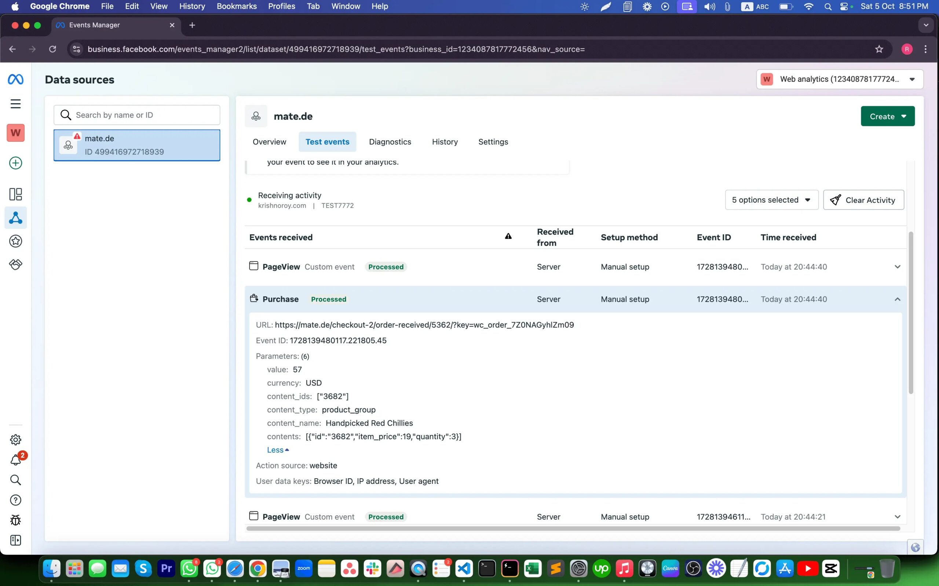939x586 pixels.
Task: Click the horizontal scrollbar below events table
Action: [573, 528]
